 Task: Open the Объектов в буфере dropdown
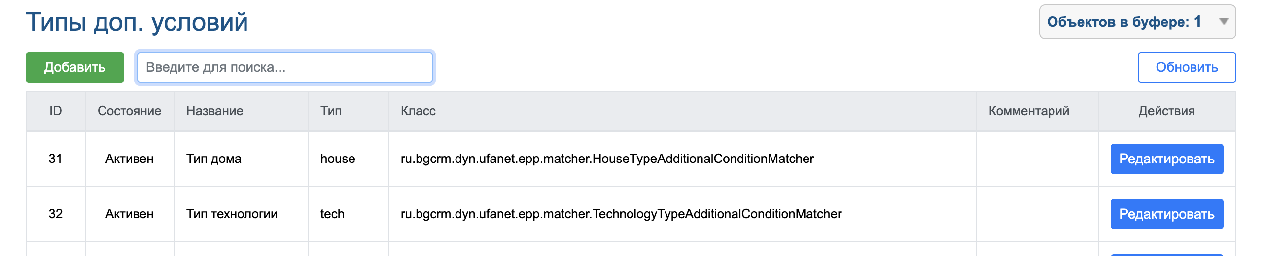pos(1137,22)
